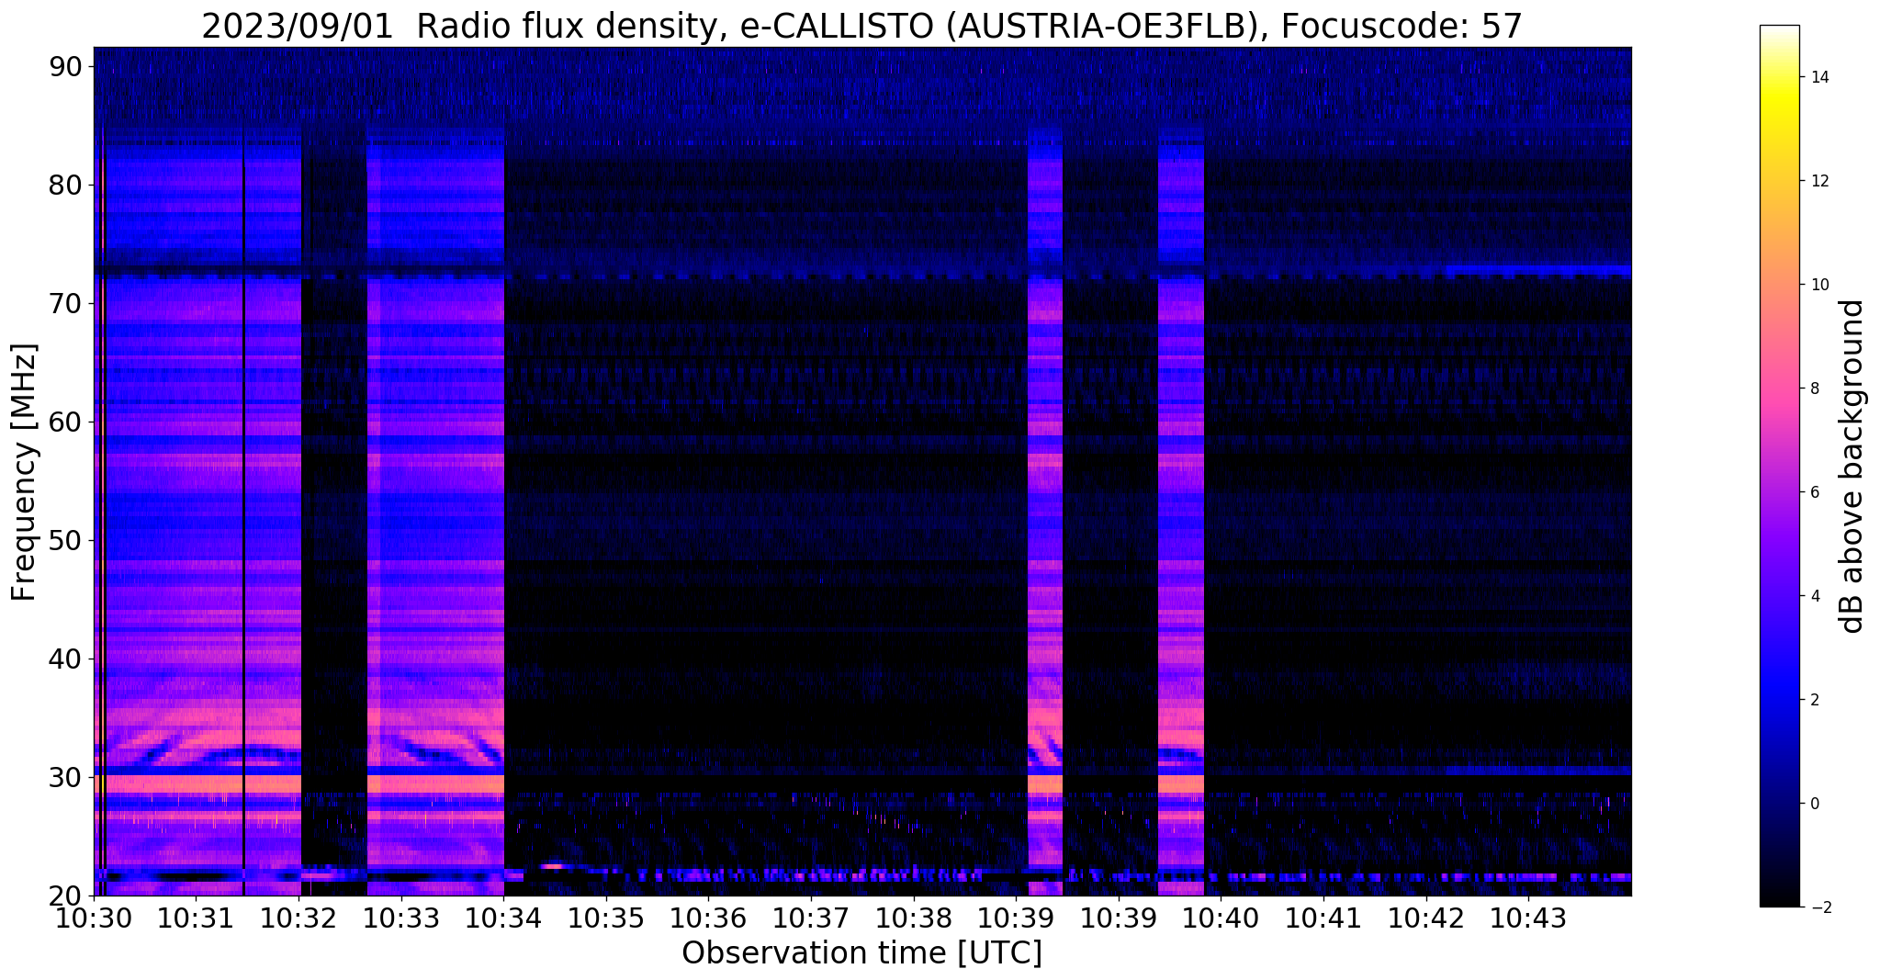This screenshot has height=980, width=1880.
Task: Click the 10:35 time tick label
Action: click(606, 918)
